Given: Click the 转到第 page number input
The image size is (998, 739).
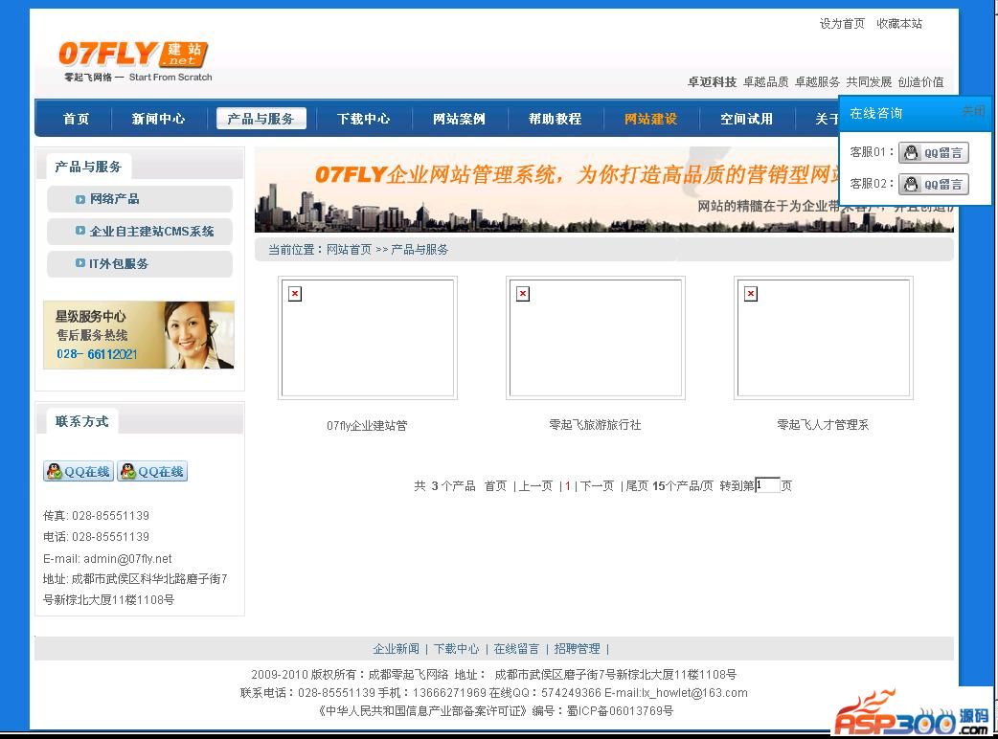Looking at the screenshot, I should point(767,485).
